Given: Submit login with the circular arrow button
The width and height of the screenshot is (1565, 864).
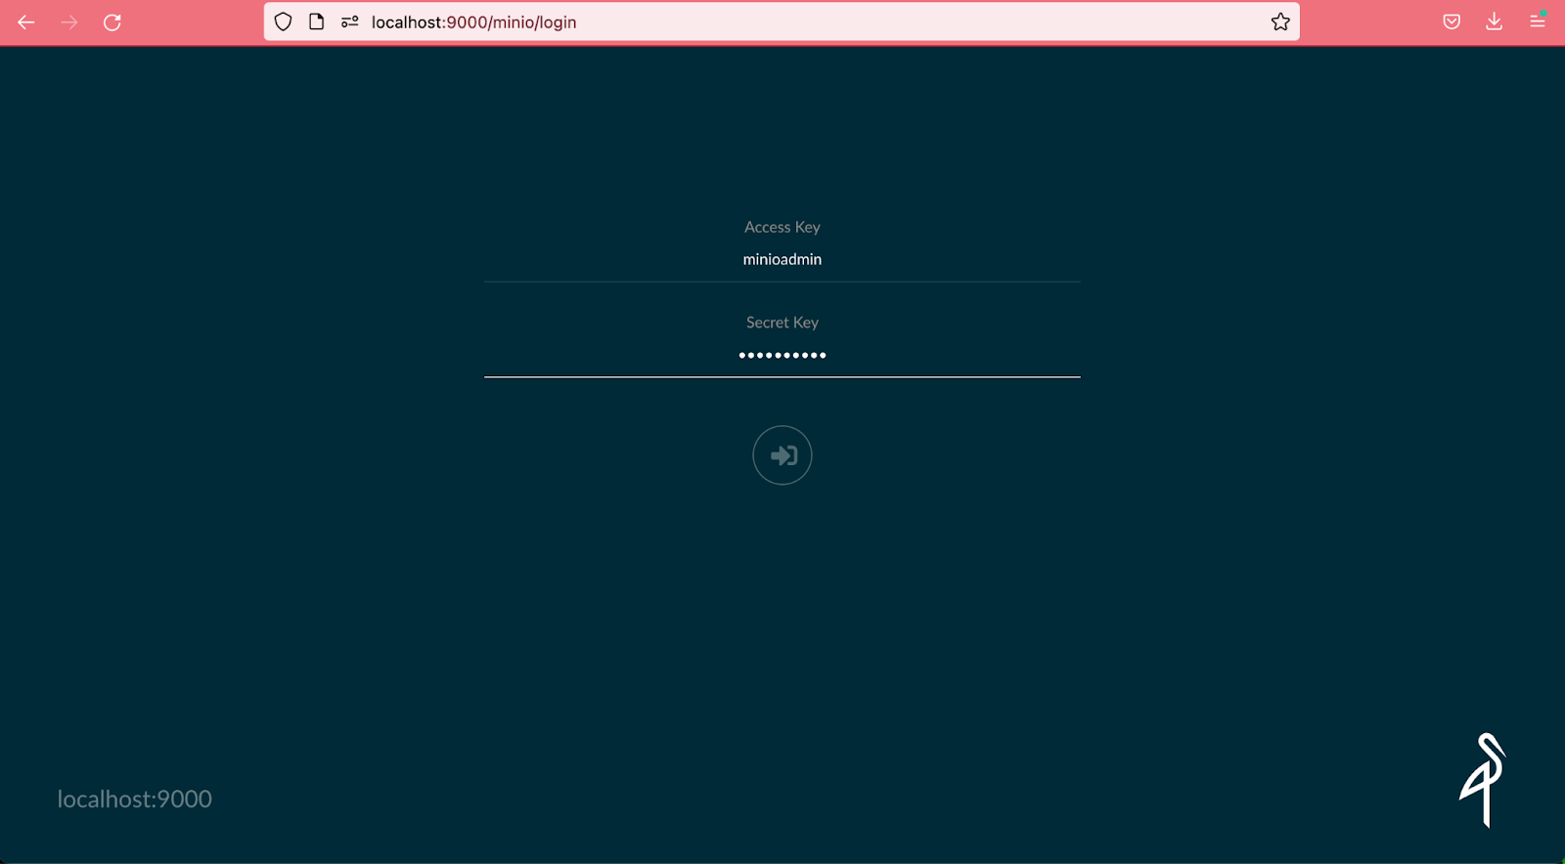Looking at the screenshot, I should pos(782,455).
